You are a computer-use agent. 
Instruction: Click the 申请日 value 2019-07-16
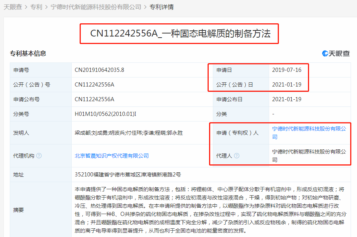[x=286, y=70]
